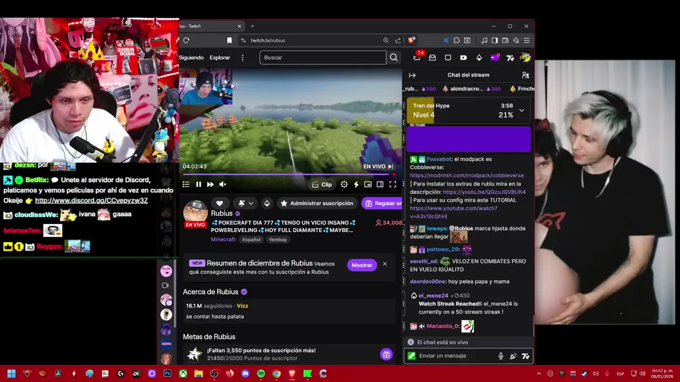Viewport: 680px width, 382px height.
Task: Open Discord from the taskbar
Action: click(x=245, y=374)
